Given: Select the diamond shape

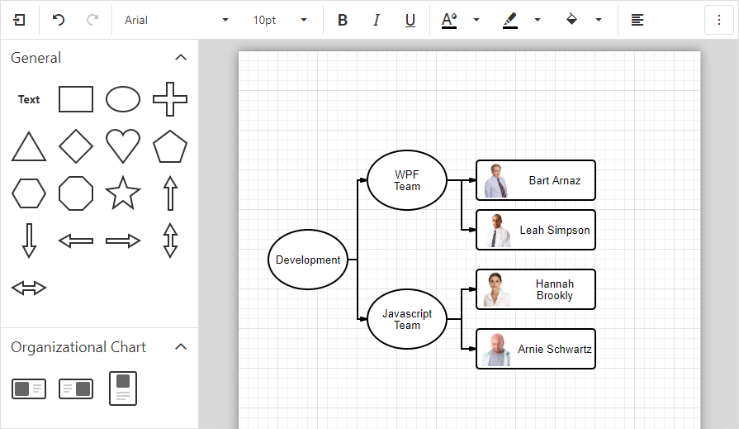Looking at the screenshot, I should pos(76,146).
